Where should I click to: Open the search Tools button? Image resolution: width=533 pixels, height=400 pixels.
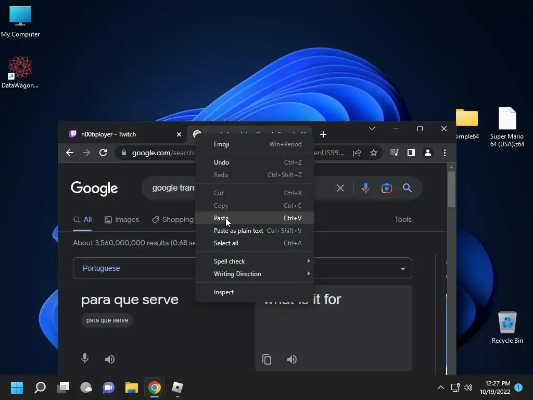point(403,219)
